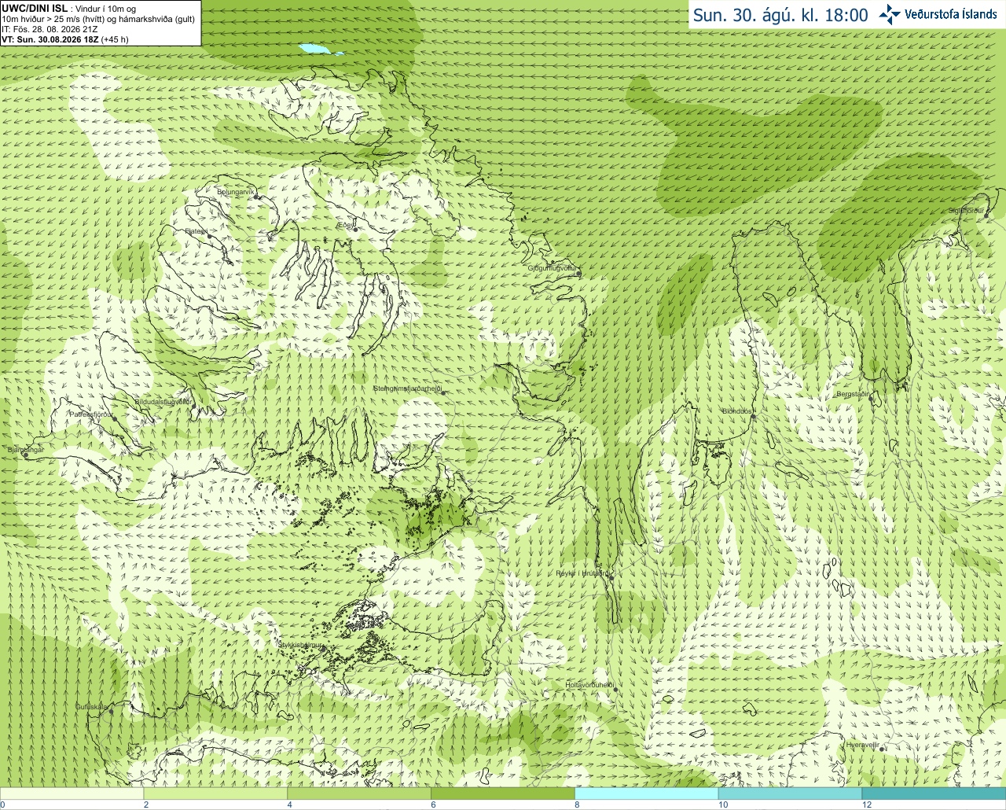Image resolution: width=1006 pixels, height=810 pixels.
Task: Click the 0–2 m/s pale legend swatch
Action: click(x=72, y=793)
